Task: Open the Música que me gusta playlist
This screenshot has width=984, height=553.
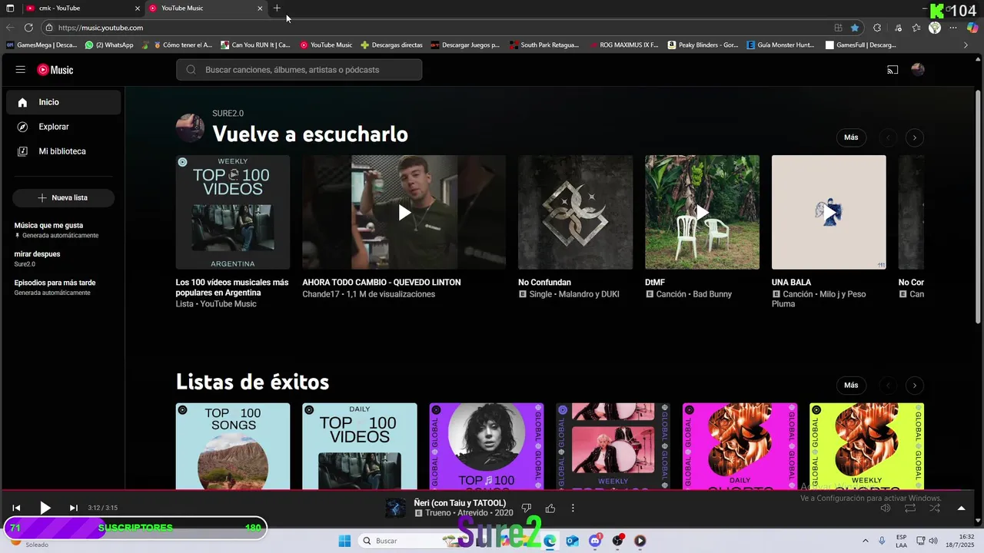Action: [63, 230]
